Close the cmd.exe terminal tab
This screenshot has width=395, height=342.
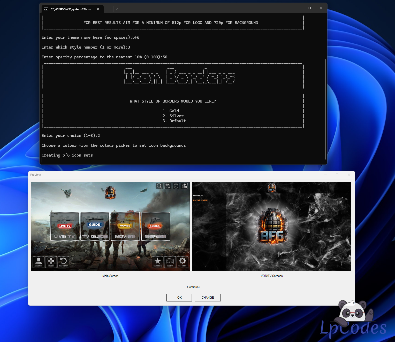click(98, 9)
